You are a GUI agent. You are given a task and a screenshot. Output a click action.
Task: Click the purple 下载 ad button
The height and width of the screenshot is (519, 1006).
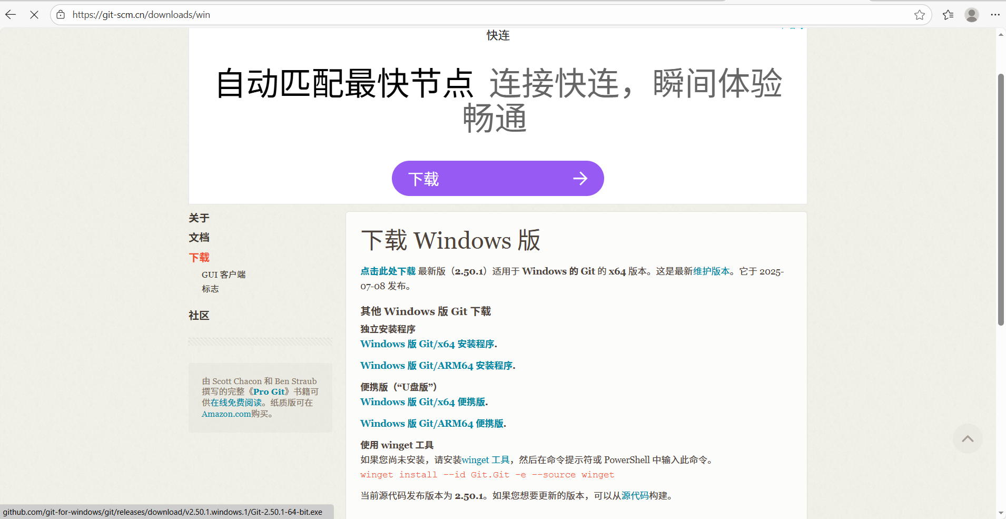click(498, 178)
